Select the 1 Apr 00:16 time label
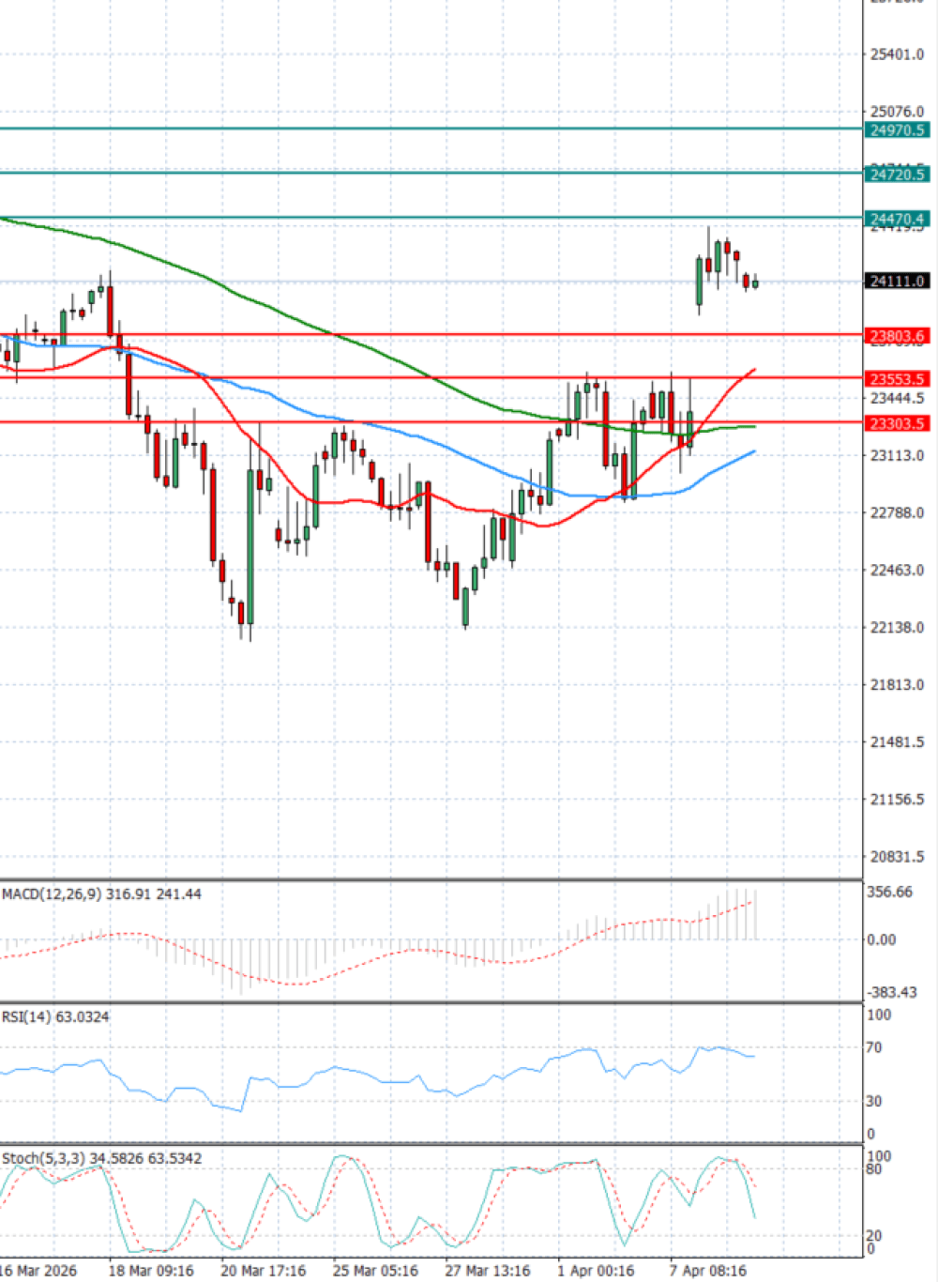938x1282 pixels. (596, 1271)
